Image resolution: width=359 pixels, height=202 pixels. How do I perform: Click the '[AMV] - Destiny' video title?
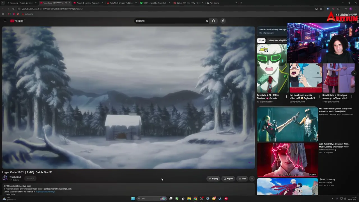[x=327, y=180]
